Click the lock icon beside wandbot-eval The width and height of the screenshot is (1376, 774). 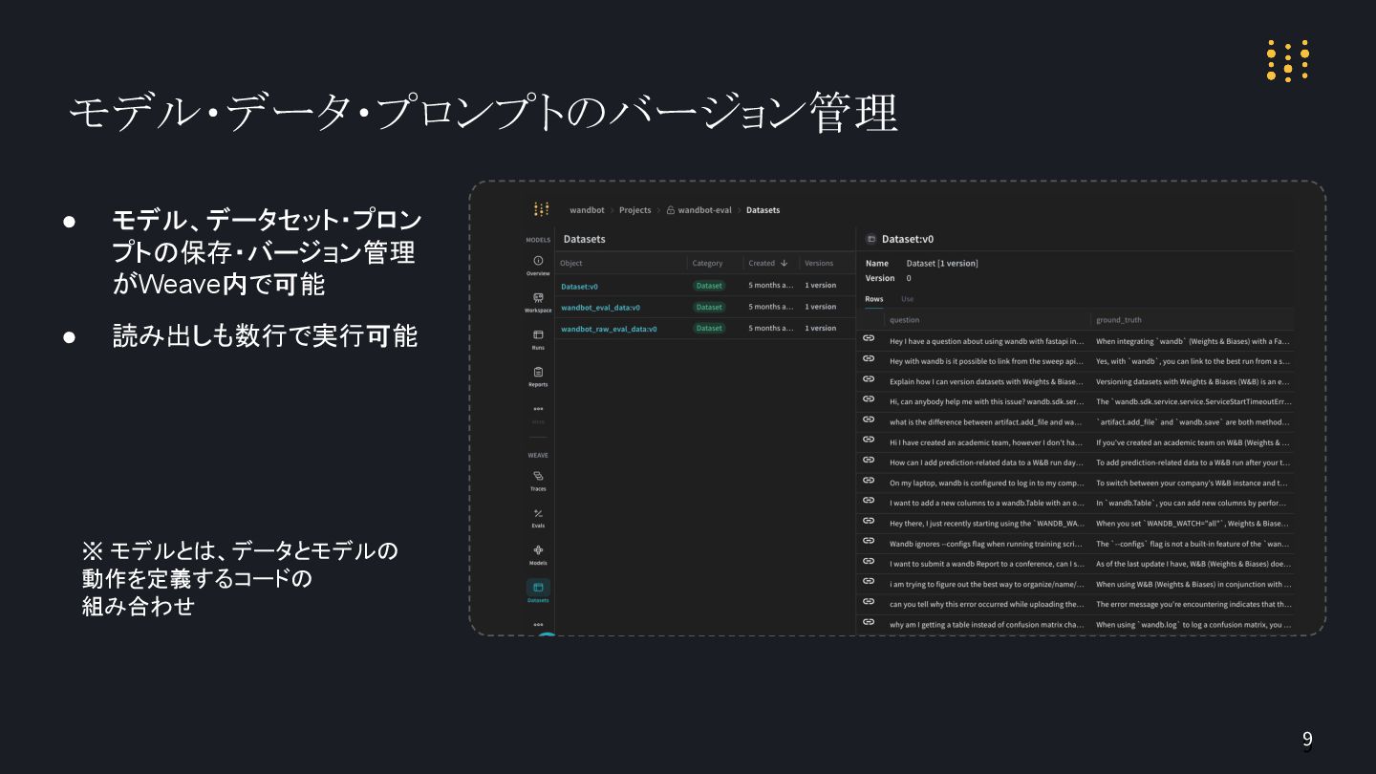pyautogui.click(x=671, y=210)
